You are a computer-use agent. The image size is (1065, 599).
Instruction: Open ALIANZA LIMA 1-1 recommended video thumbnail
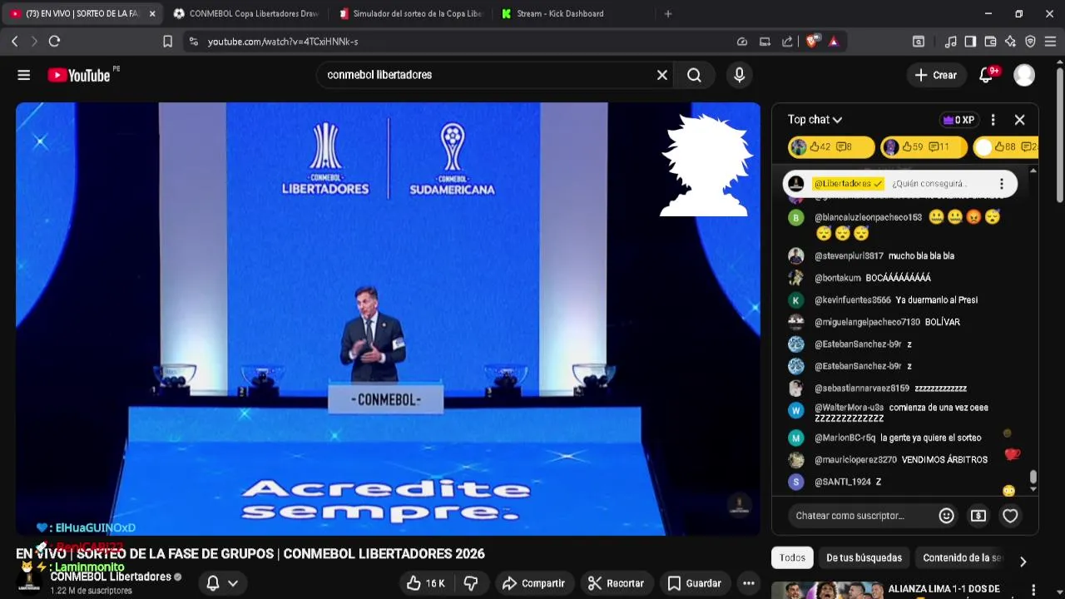coord(827,591)
